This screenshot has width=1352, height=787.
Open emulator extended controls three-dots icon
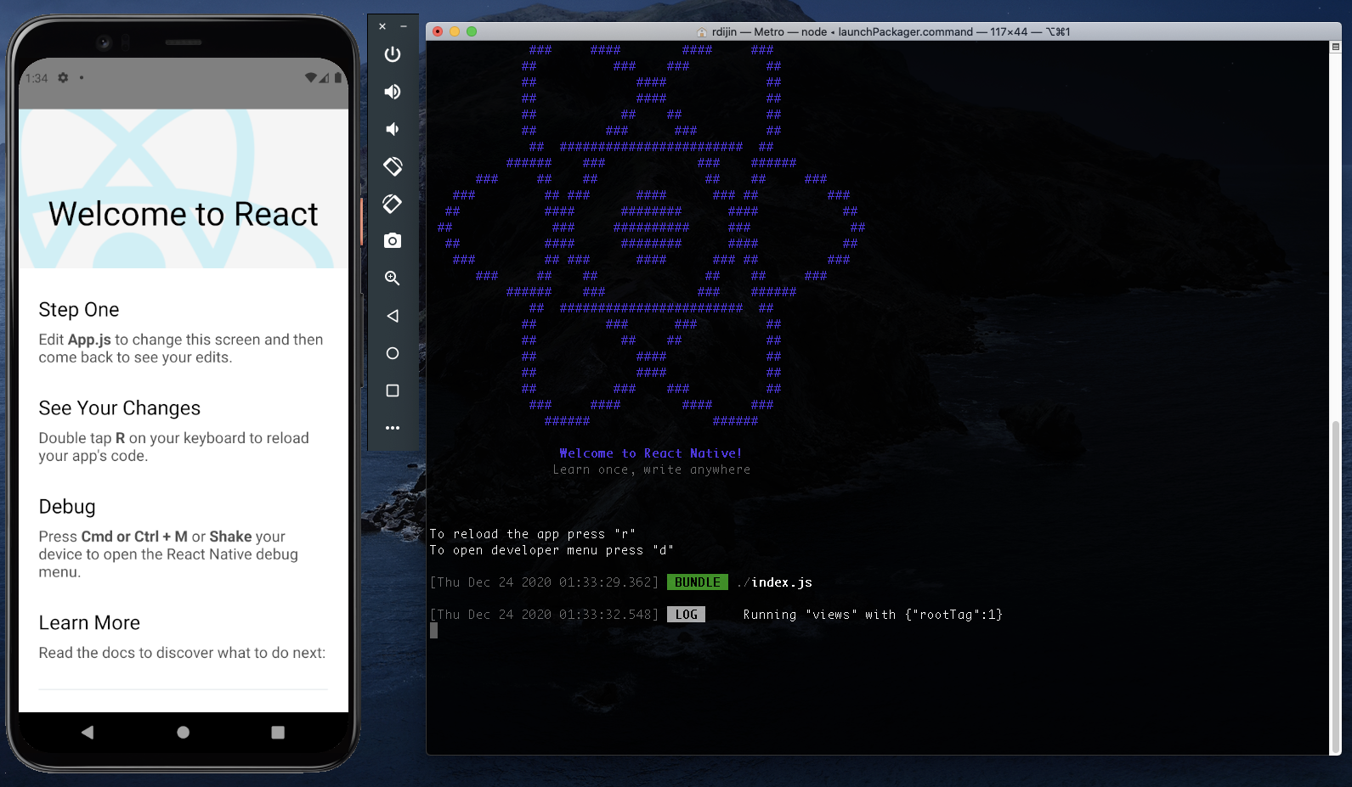(393, 428)
